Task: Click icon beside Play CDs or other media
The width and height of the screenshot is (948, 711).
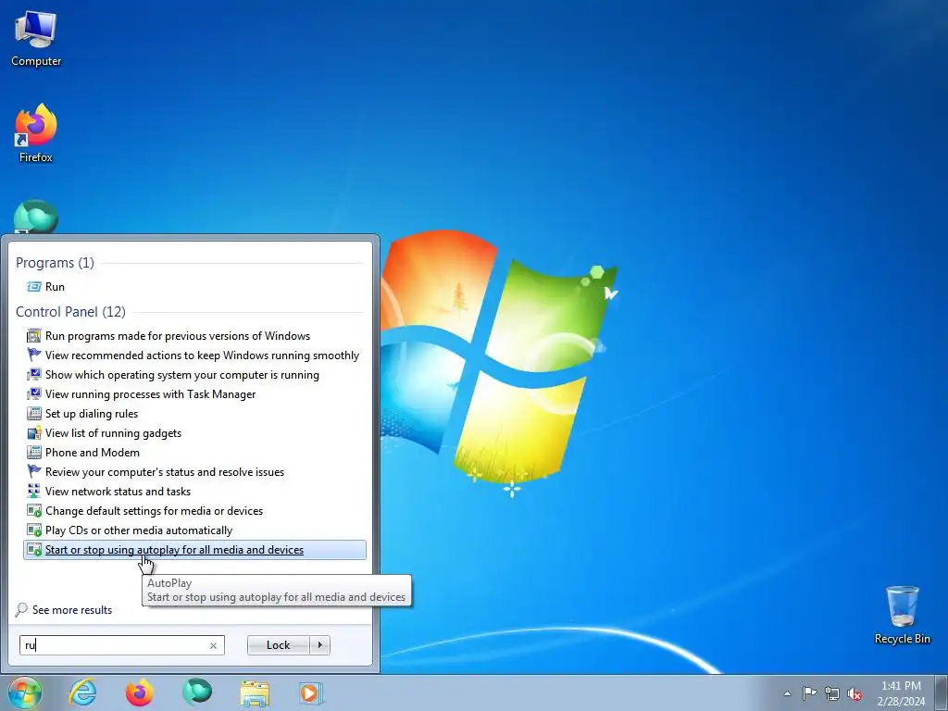Action: coord(34,530)
